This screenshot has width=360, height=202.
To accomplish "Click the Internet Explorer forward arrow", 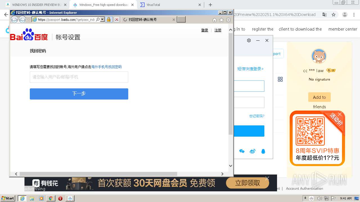I will tap(22, 19).
